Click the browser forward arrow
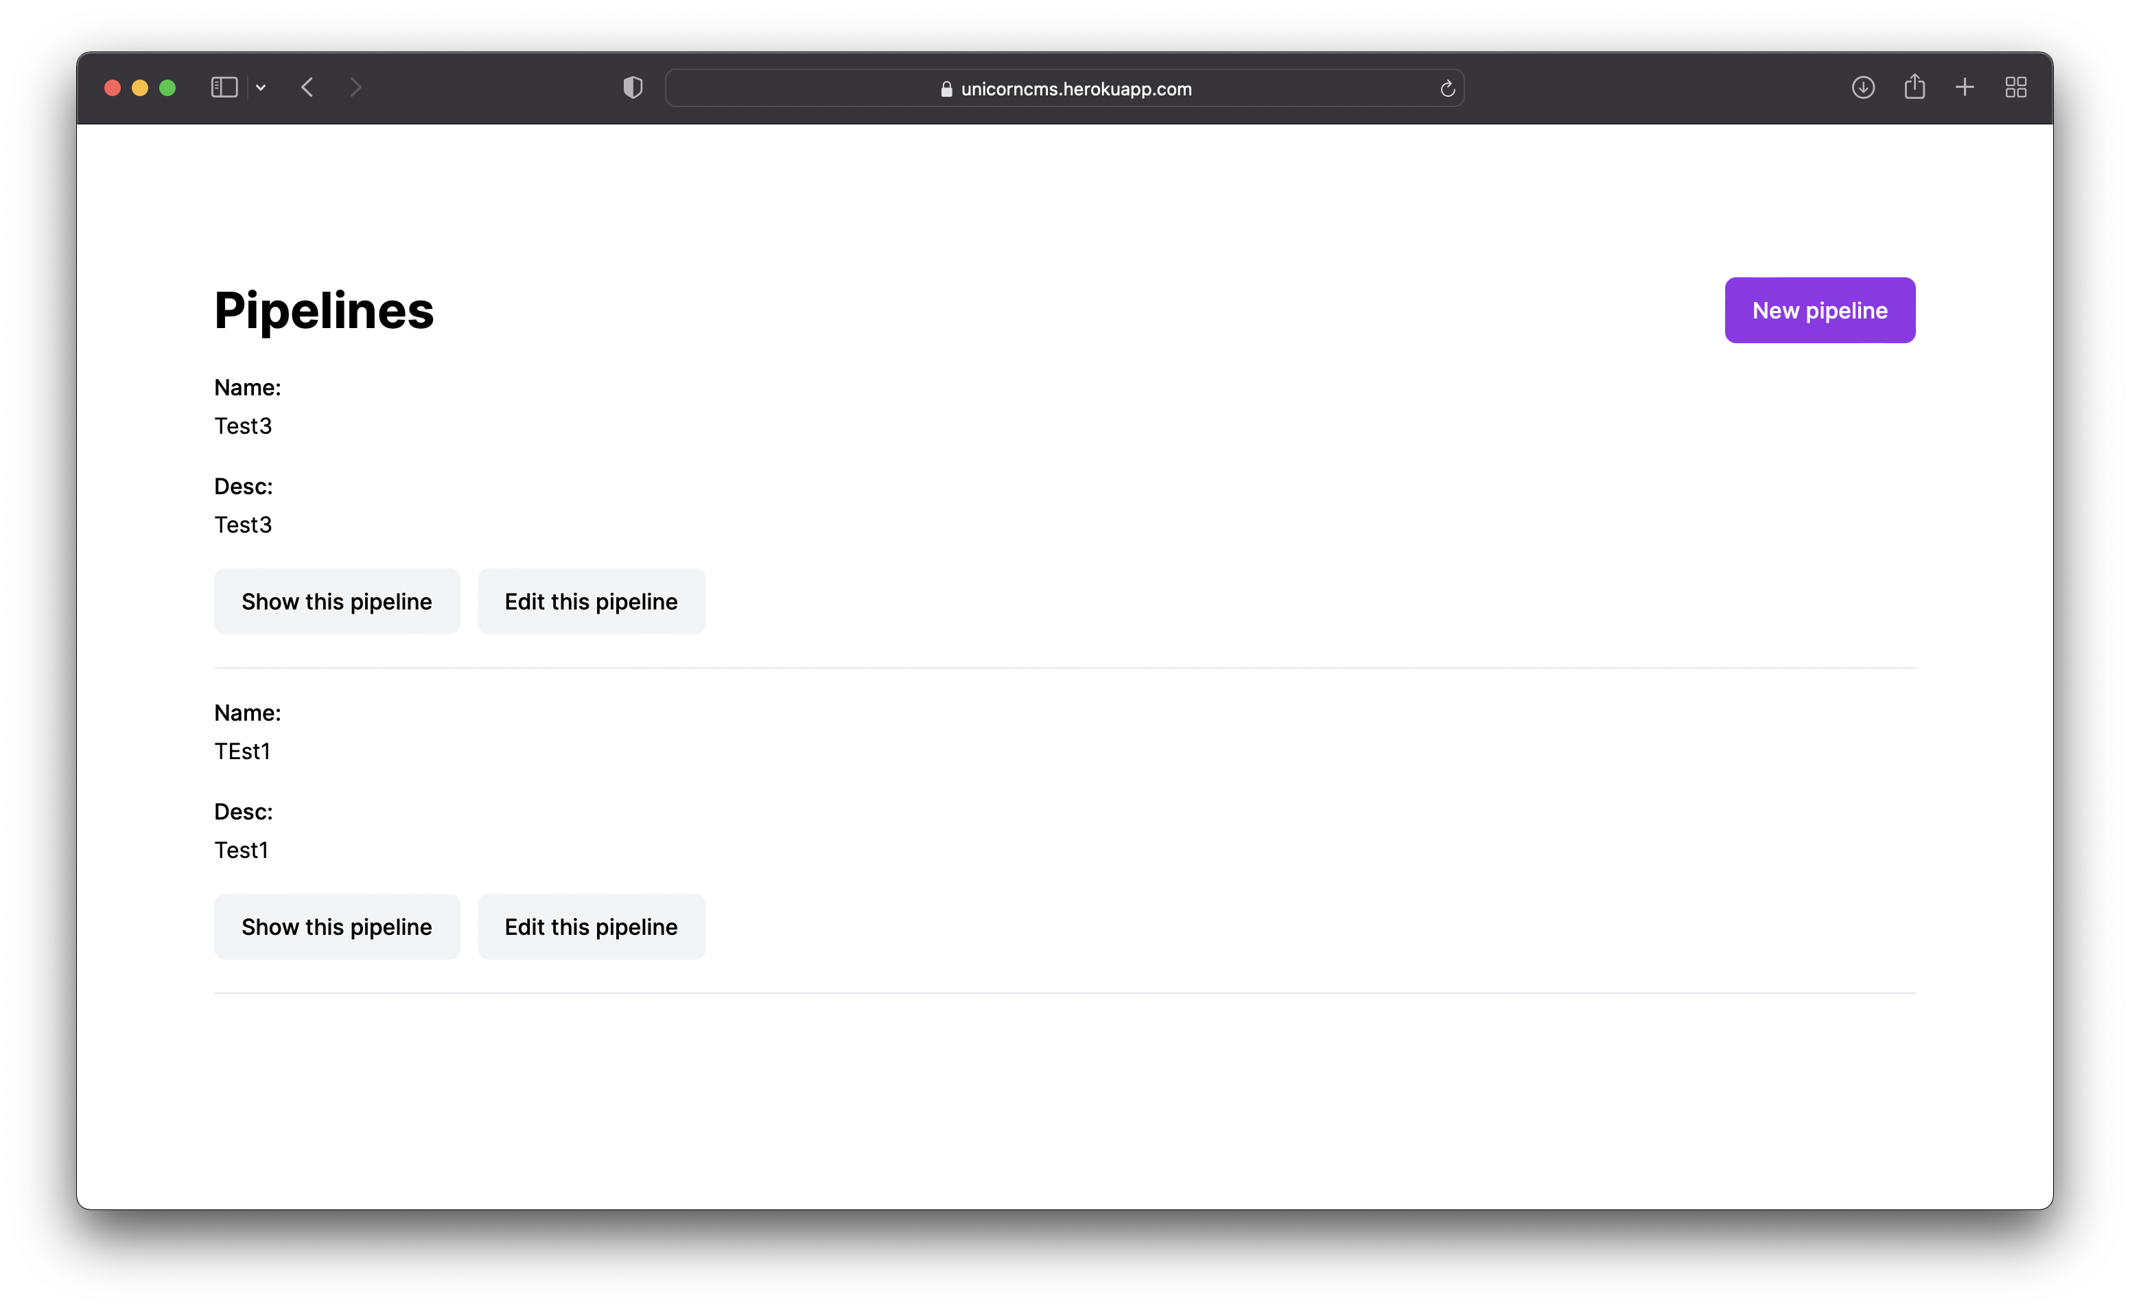Screen dimensions: 2130x1311 (x=355, y=88)
